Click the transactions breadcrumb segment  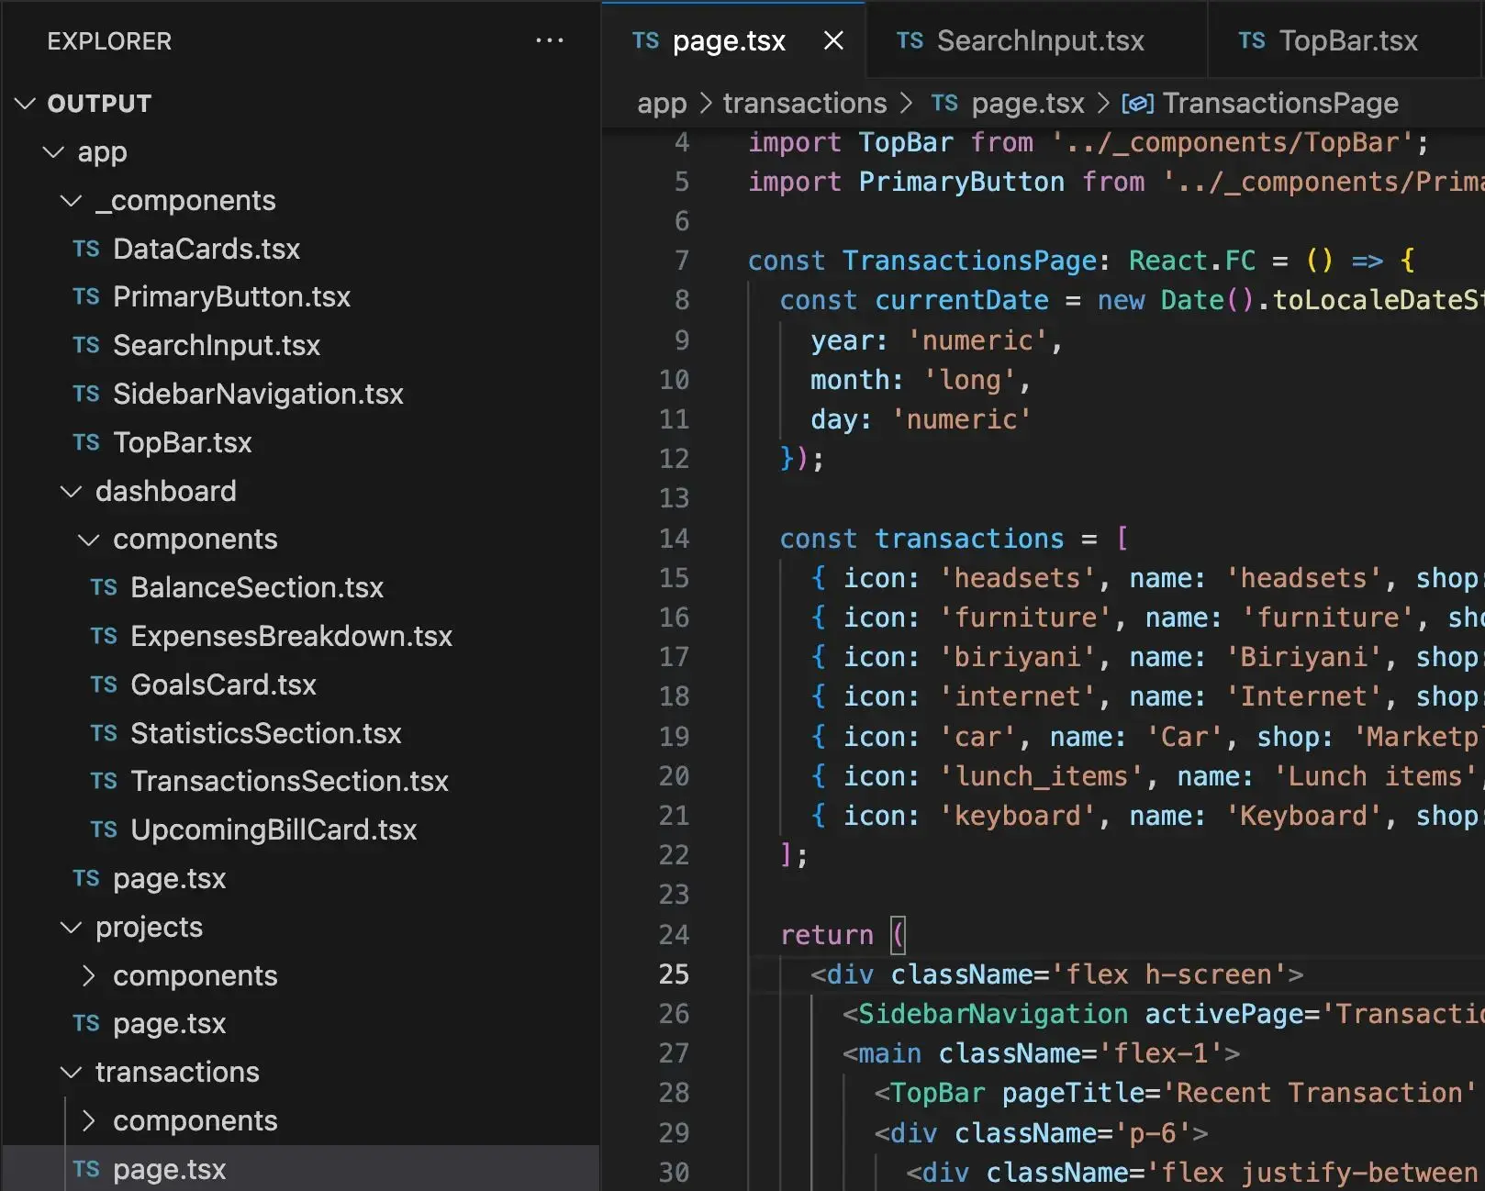804,104
